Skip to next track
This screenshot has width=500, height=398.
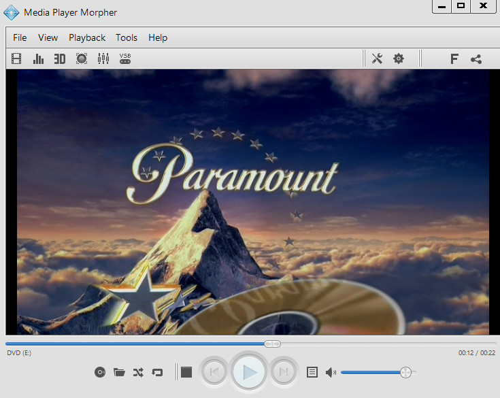tap(284, 372)
